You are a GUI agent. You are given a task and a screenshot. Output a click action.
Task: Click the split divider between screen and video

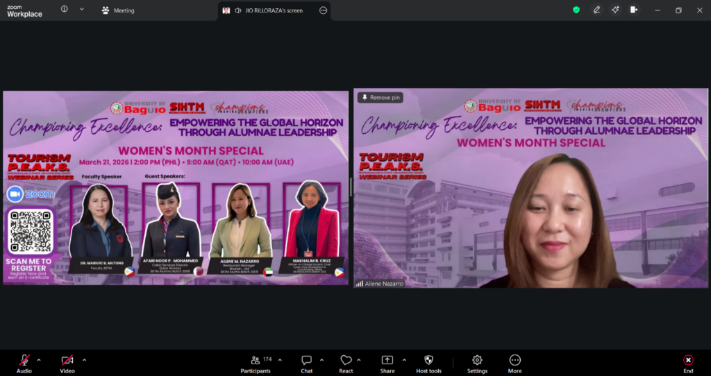[351, 188]
